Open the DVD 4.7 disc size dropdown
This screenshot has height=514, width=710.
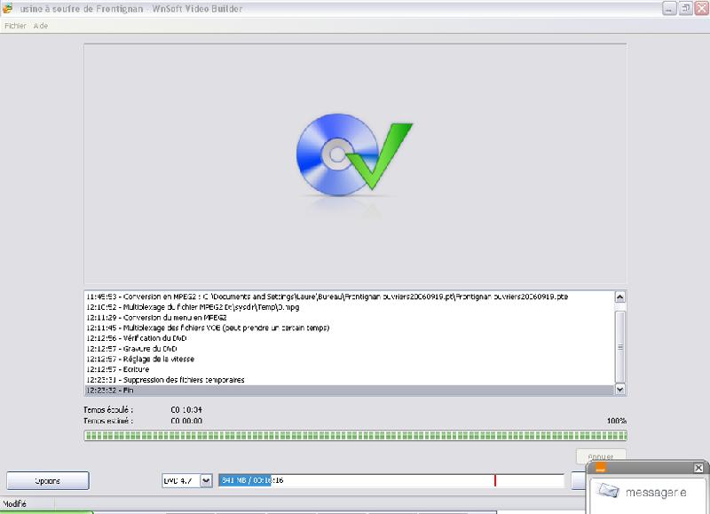[206, 480]
